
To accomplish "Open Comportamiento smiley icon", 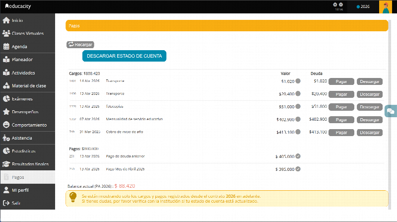I will click(x=6, y=125).
